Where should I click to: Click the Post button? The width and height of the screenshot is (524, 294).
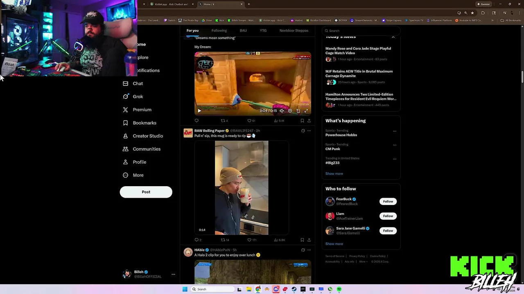146,192
